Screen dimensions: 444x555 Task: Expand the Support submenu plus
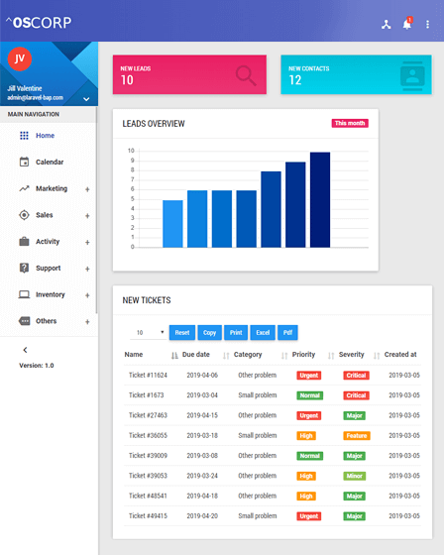click(87, 269)
